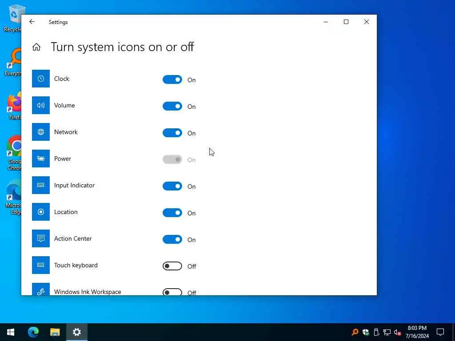Click the Settings gear taskbar button
The width and height of the screenshot is (455, 341).
click(x=76, y=332)
